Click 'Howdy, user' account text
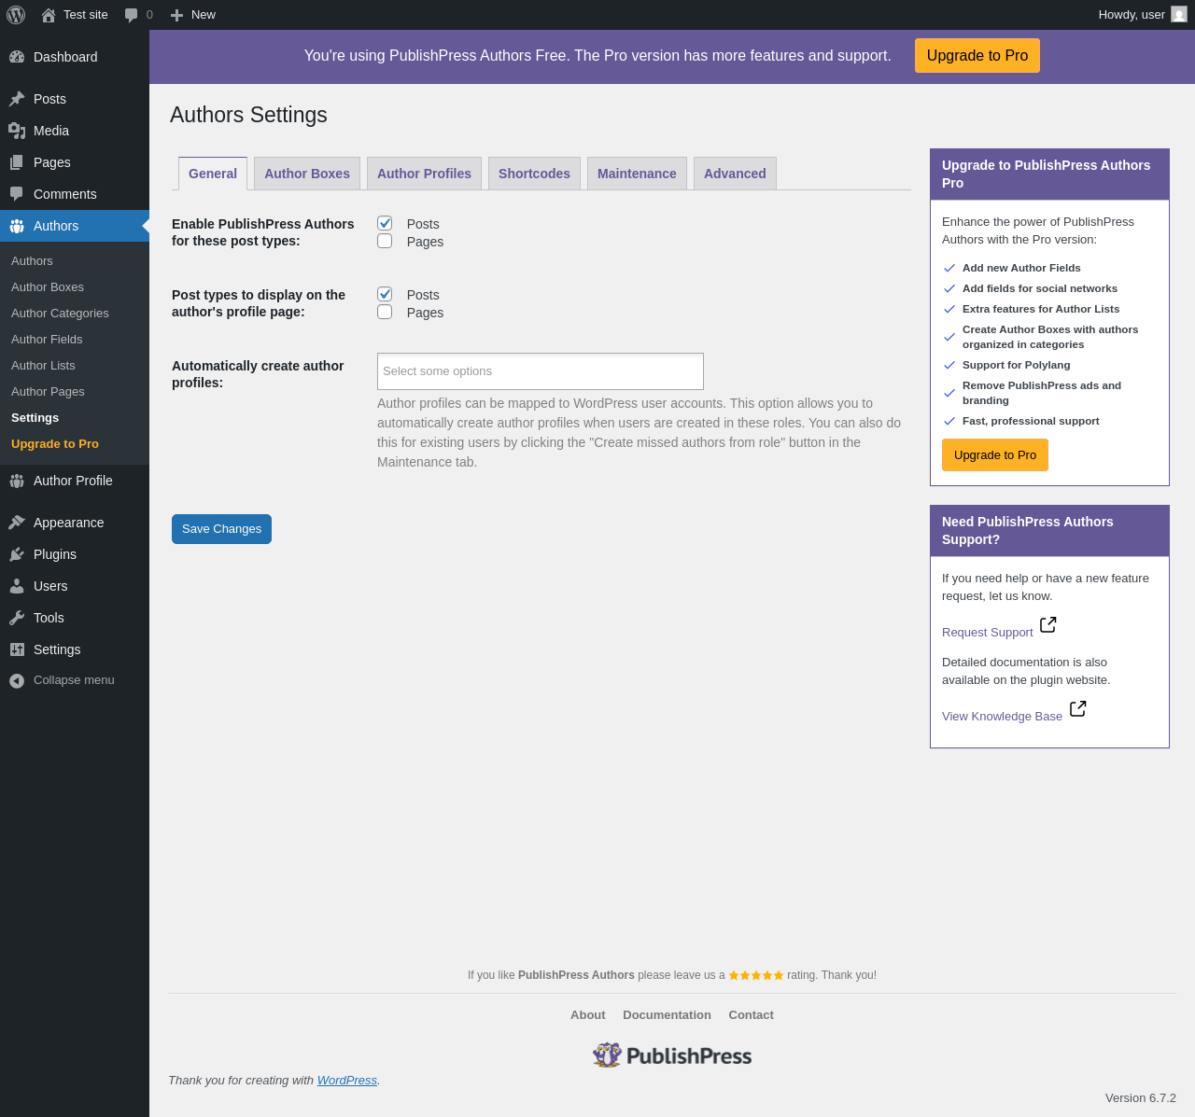 [x=1132, y=15]
